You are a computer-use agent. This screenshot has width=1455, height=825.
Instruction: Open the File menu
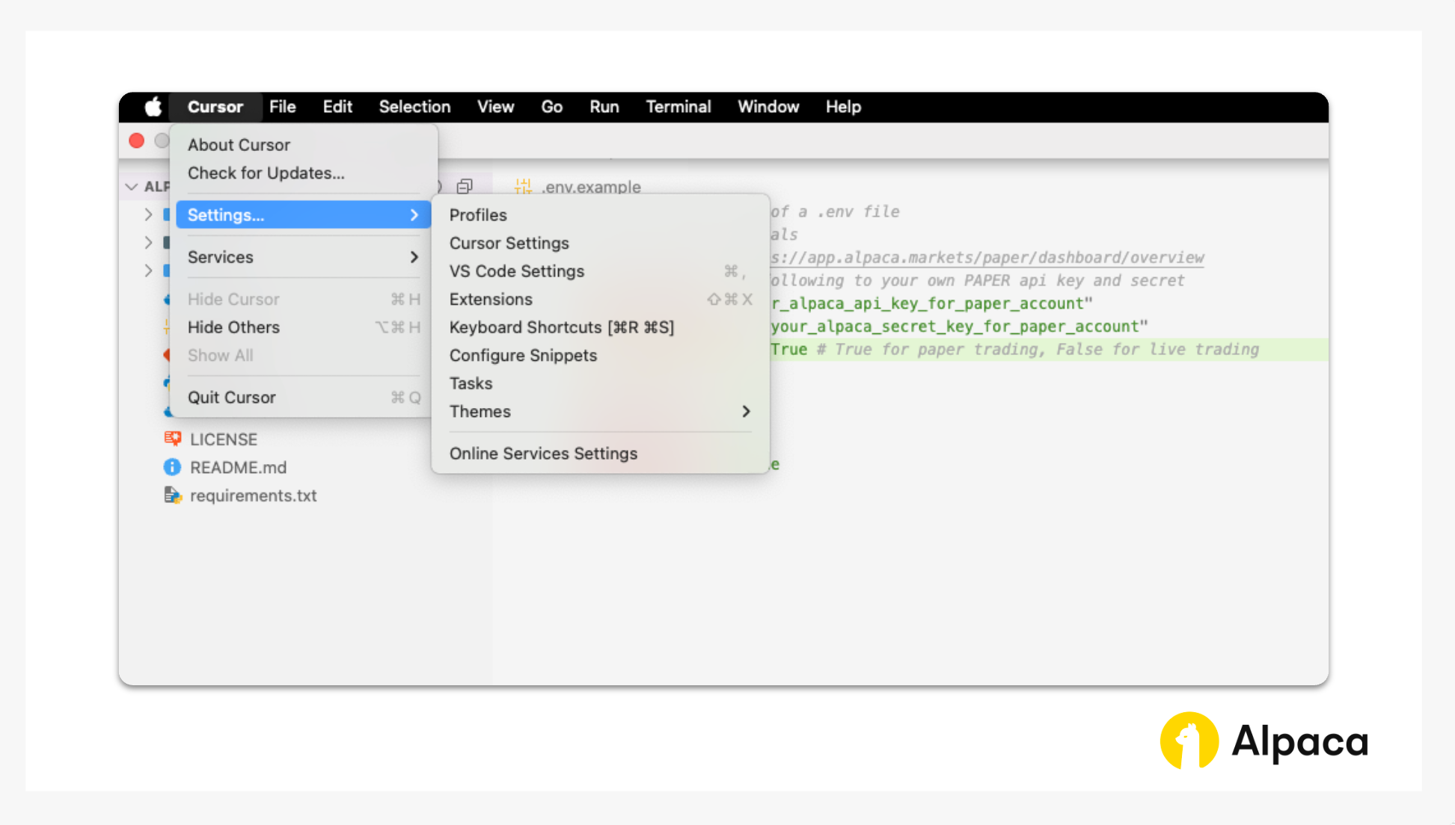[283, 107]
